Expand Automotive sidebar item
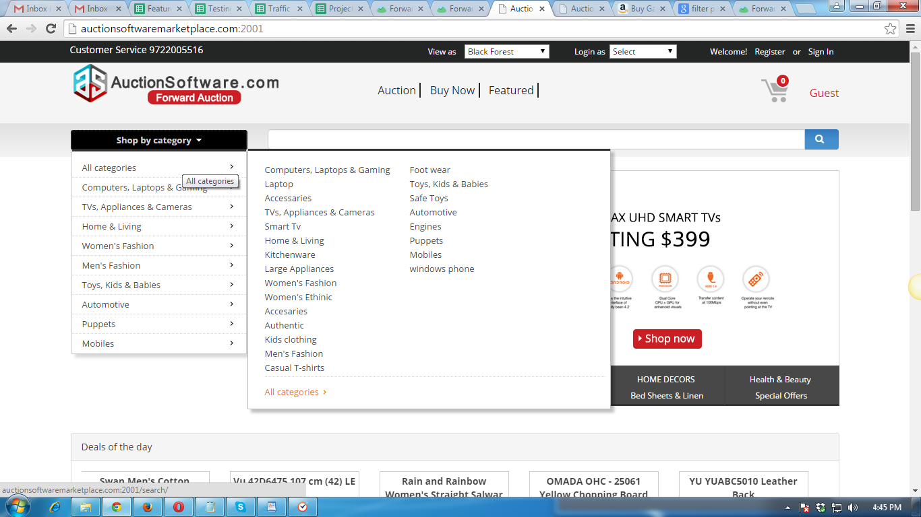Viewport: 921px width, 517px height. coord(159,304)
